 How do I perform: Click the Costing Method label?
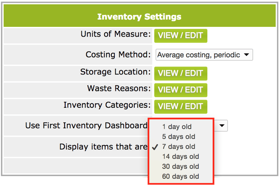[118, 55]
